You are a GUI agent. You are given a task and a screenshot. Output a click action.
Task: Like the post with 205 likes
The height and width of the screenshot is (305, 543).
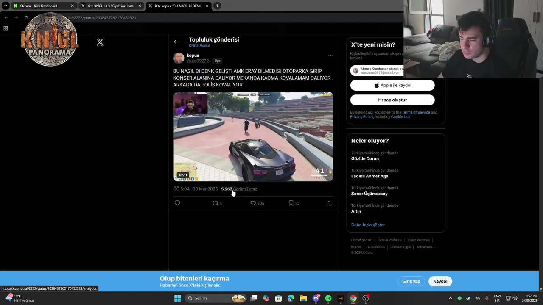coord(257,203)
